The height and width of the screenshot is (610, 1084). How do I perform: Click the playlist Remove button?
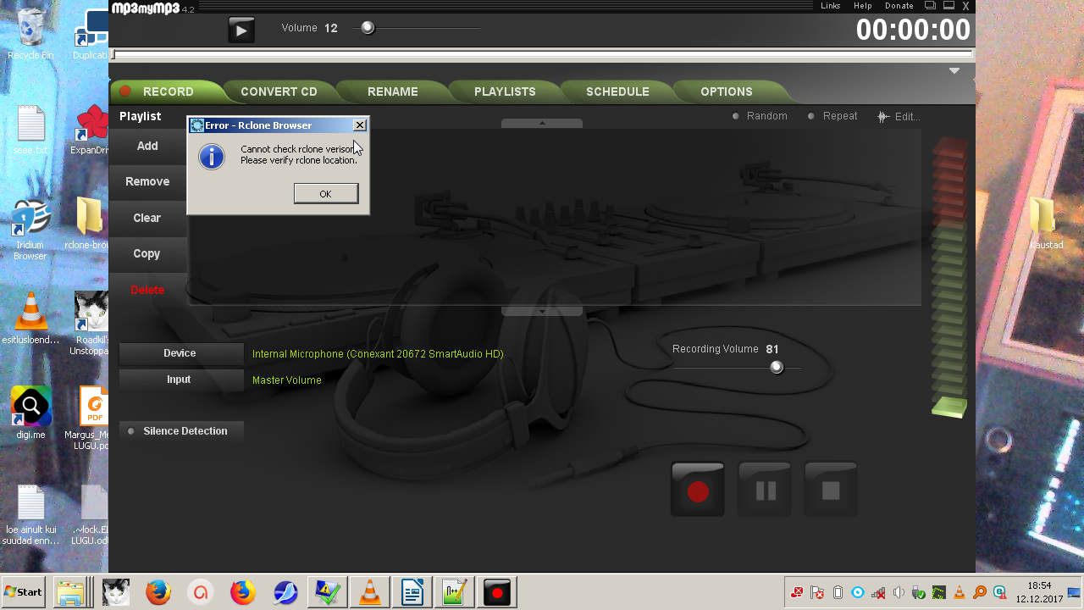[x=147, y=181]
